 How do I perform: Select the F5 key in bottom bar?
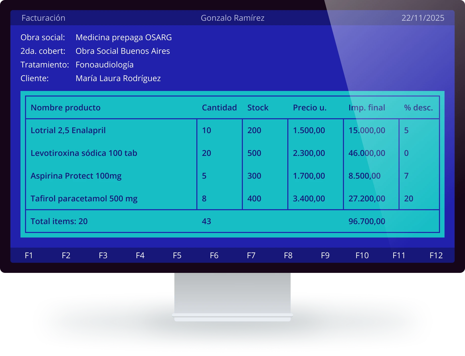click(177, 255)
